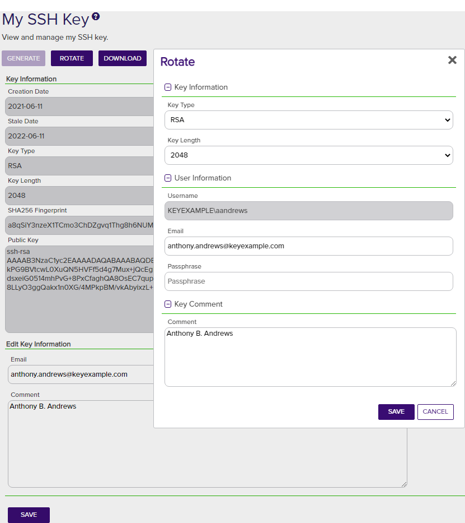Click the bottom page Save button
This screenshot has width=465, height=523.
pyautogui.click(x=29, y=515)
